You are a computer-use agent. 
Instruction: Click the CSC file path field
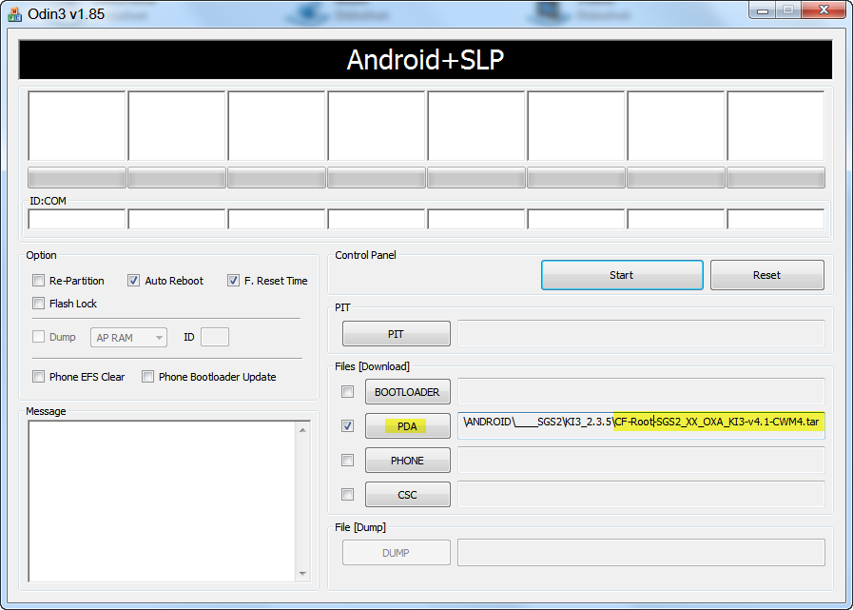point(641,495)
